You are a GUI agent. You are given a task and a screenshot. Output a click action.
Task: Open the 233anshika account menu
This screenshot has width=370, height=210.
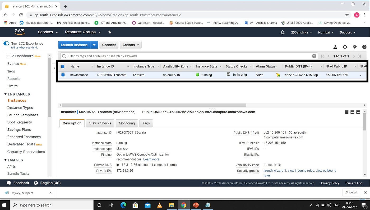(302, 32)
